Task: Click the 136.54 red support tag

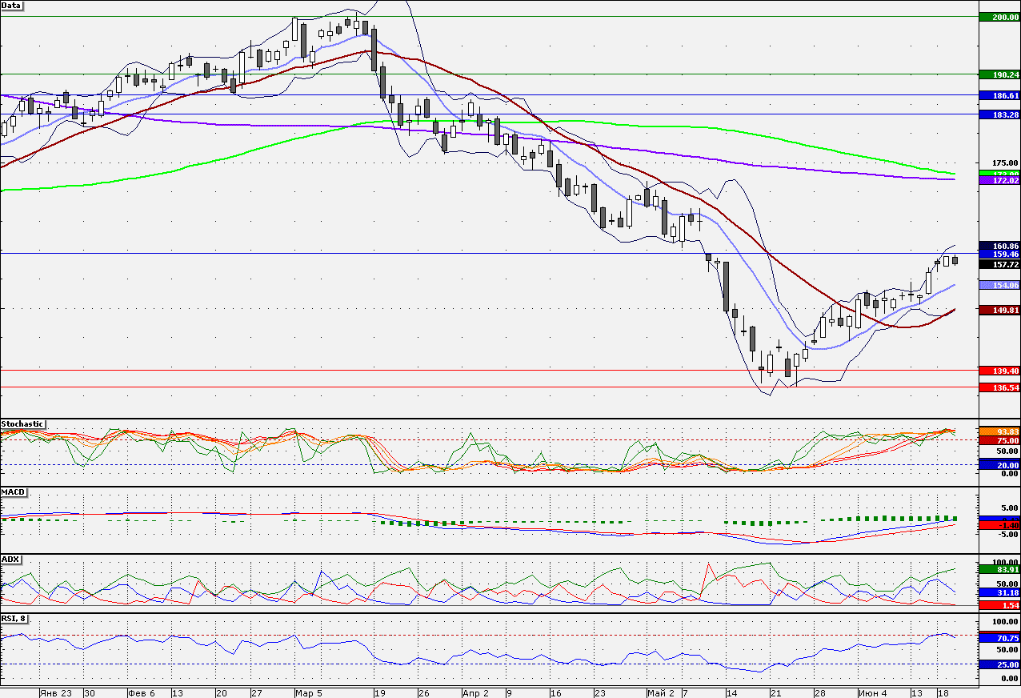Action: tap(999, 387)
